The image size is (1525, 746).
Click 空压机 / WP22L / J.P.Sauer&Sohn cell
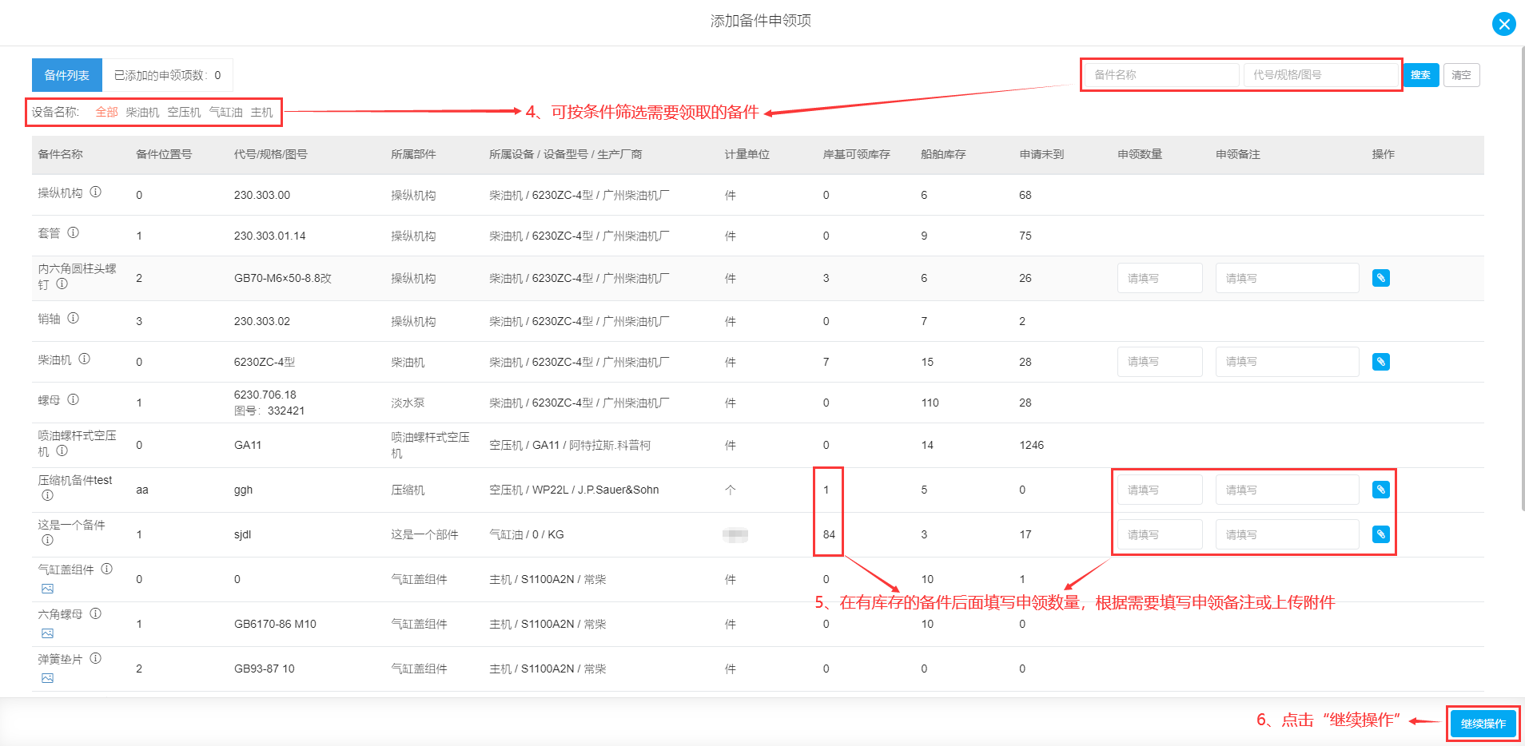pos(574,490)
